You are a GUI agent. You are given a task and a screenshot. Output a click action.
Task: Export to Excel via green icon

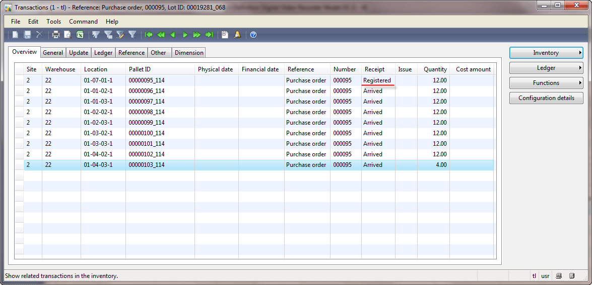click(x=80, y=35)
